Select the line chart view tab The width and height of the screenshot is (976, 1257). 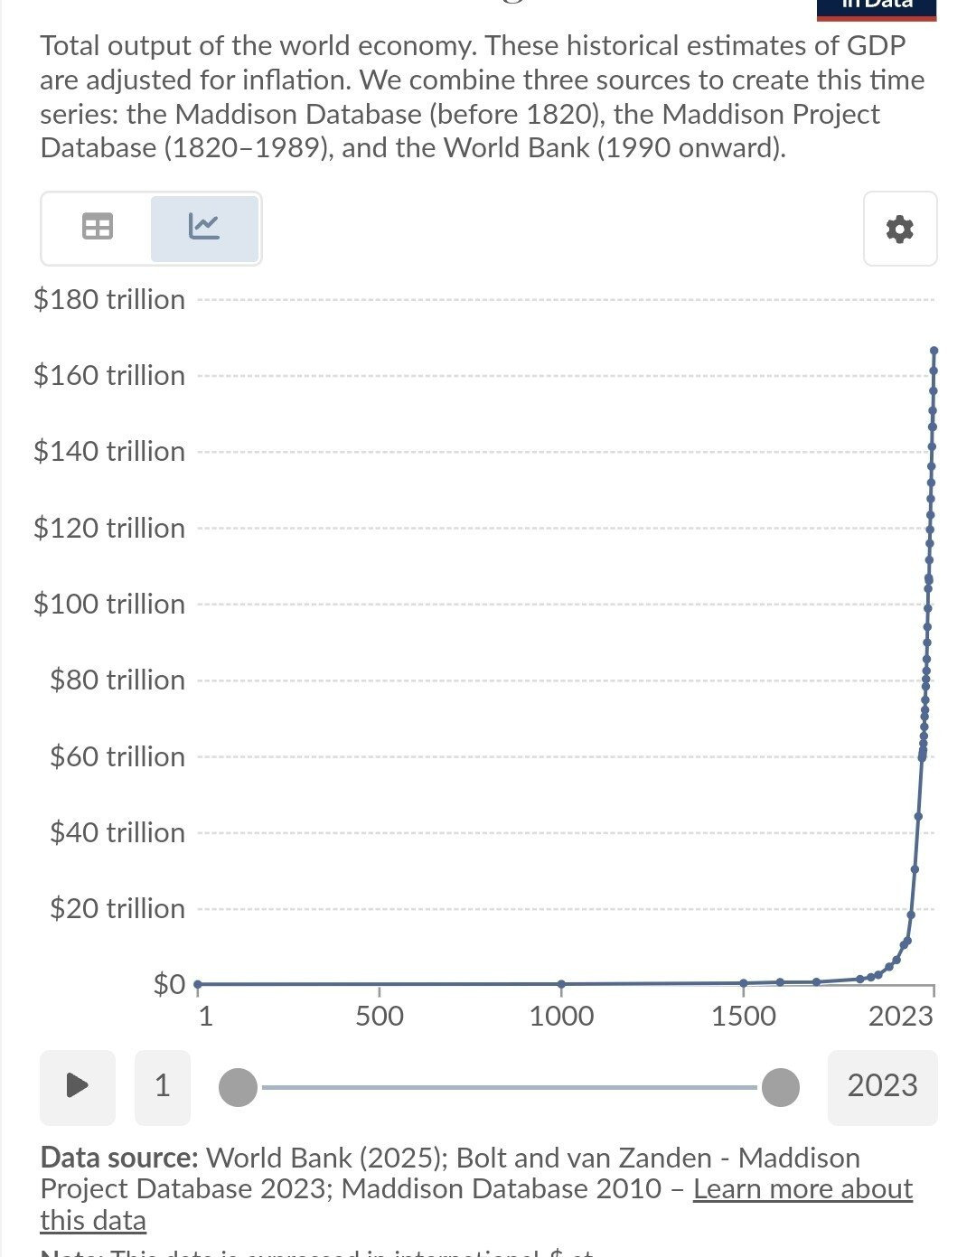(x=204, y=227)
